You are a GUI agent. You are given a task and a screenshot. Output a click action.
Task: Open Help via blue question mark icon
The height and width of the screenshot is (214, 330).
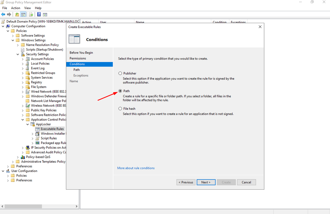click(39, 15)
